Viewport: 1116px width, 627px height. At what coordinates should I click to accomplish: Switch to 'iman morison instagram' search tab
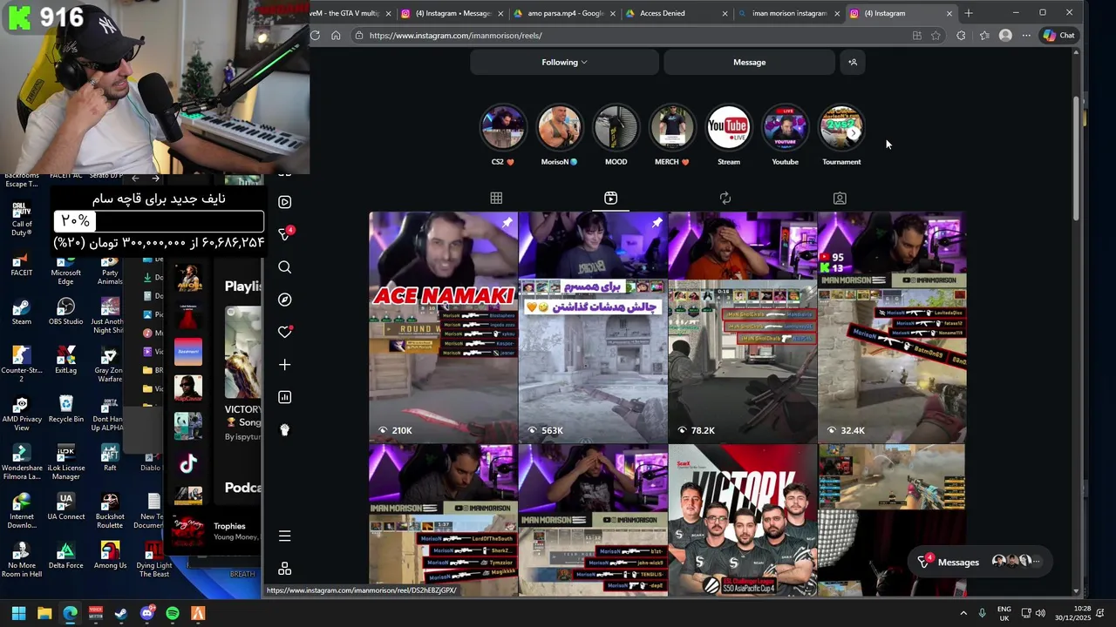click(789, 13)
